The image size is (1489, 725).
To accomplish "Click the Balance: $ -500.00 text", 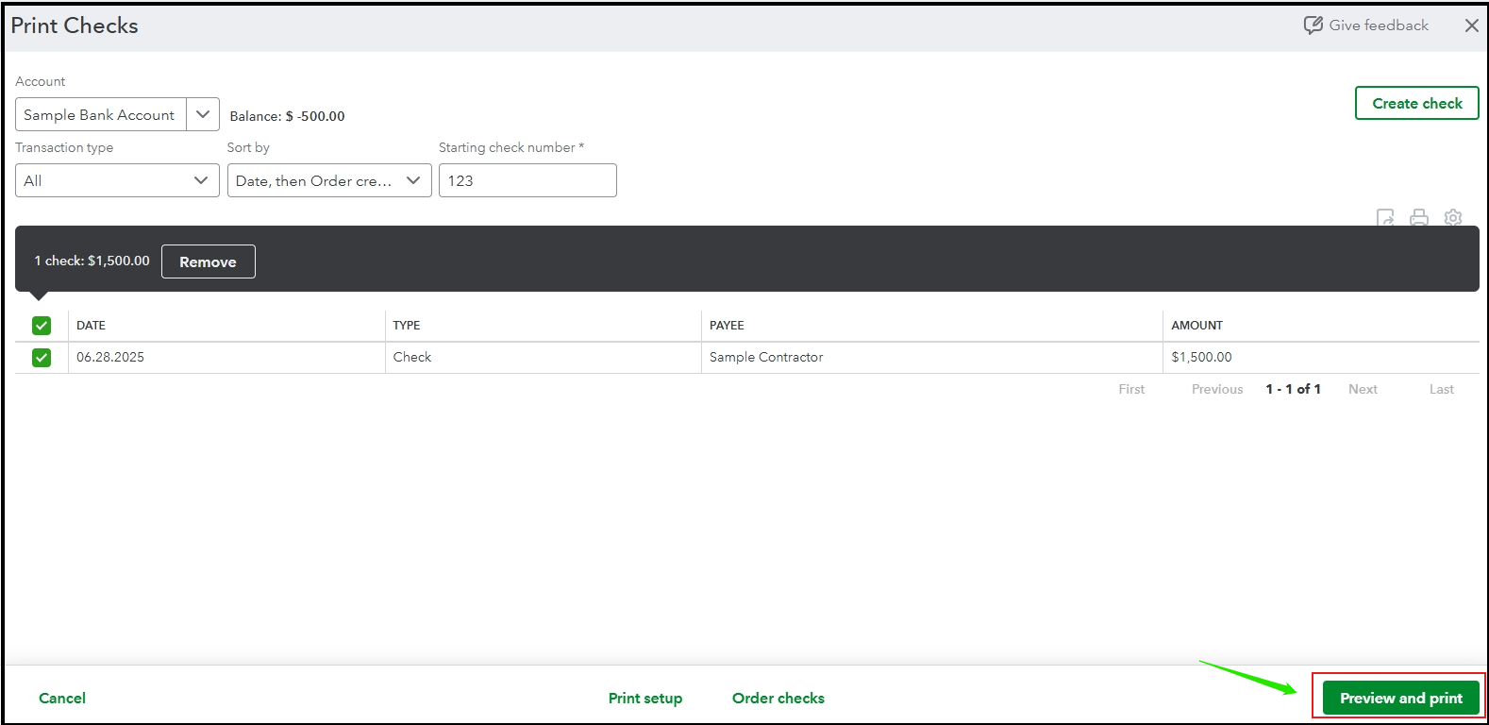I will pos(287,116).
